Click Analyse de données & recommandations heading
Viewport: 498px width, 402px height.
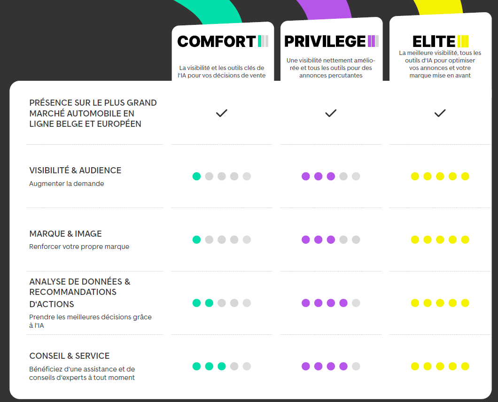pyautogui.click(x=80, y=293)
